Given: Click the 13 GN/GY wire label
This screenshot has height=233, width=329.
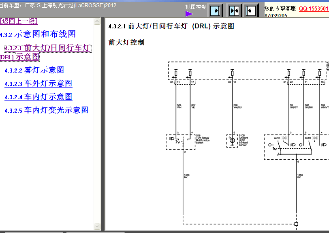Looking at the screenshot, I should [294, 106].
